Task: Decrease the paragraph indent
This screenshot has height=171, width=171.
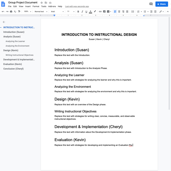Action: click(151, 12)
